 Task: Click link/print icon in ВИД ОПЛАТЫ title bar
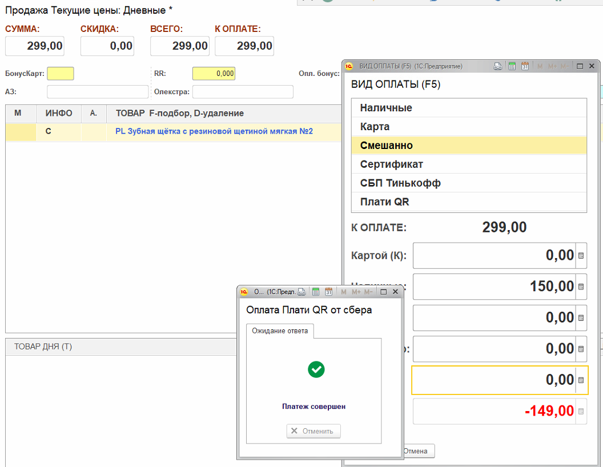(x=498, y=66)
